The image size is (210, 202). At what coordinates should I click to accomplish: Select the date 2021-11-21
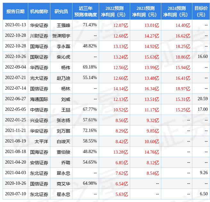point(15,131)
